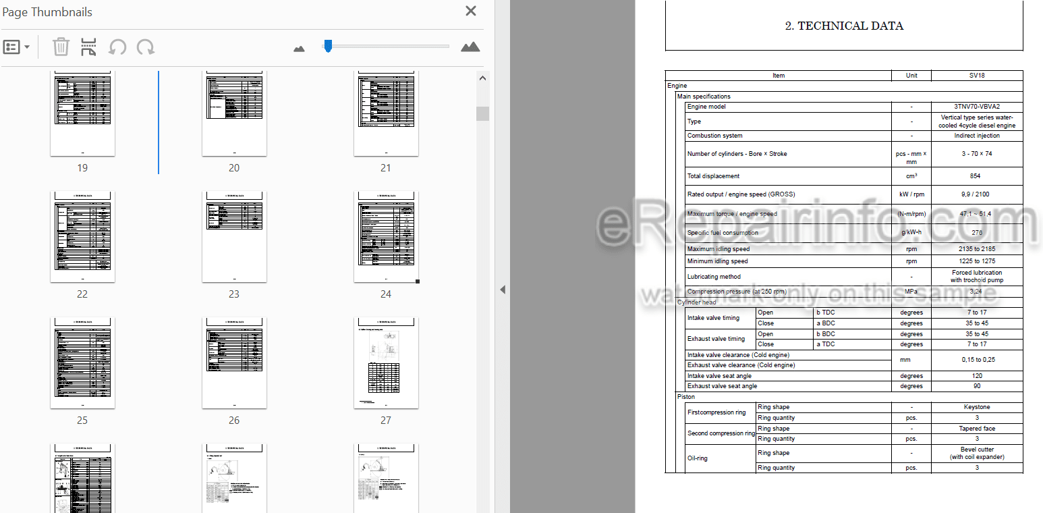This screenshot has width=1043, height=513.
Task: Collapse the navigation pane with left arrow
Action: (502, 290)
